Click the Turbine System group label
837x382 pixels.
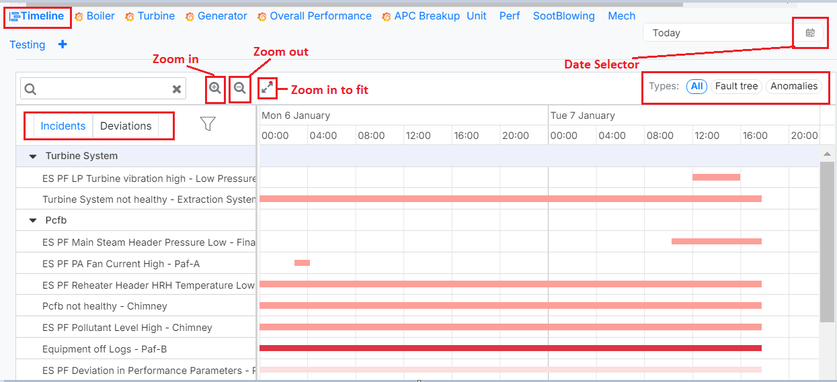click(81, 156)
